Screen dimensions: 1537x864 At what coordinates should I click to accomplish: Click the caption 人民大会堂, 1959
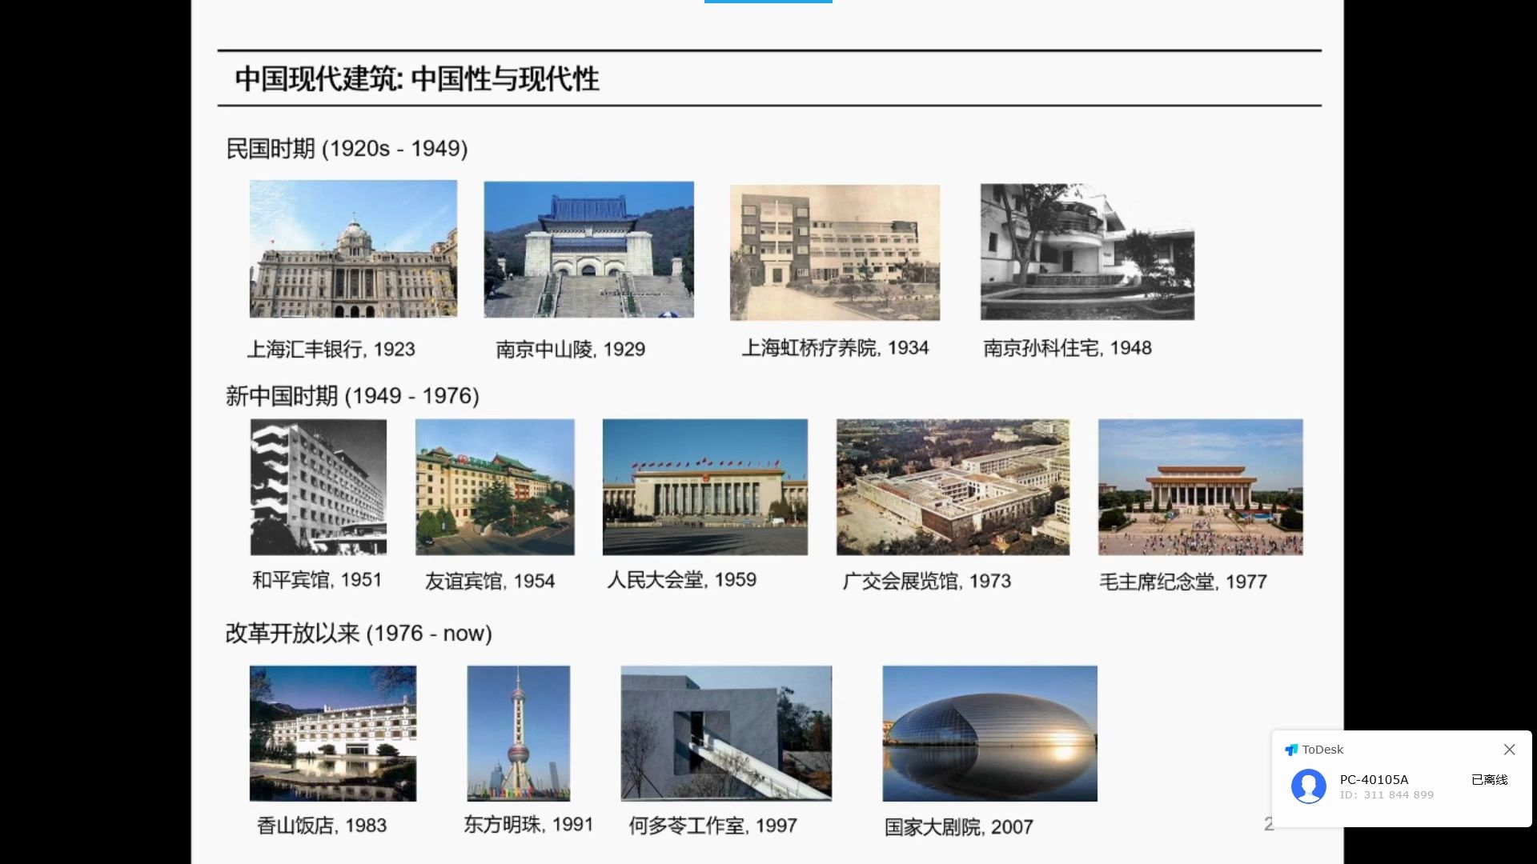coord(681,580)
